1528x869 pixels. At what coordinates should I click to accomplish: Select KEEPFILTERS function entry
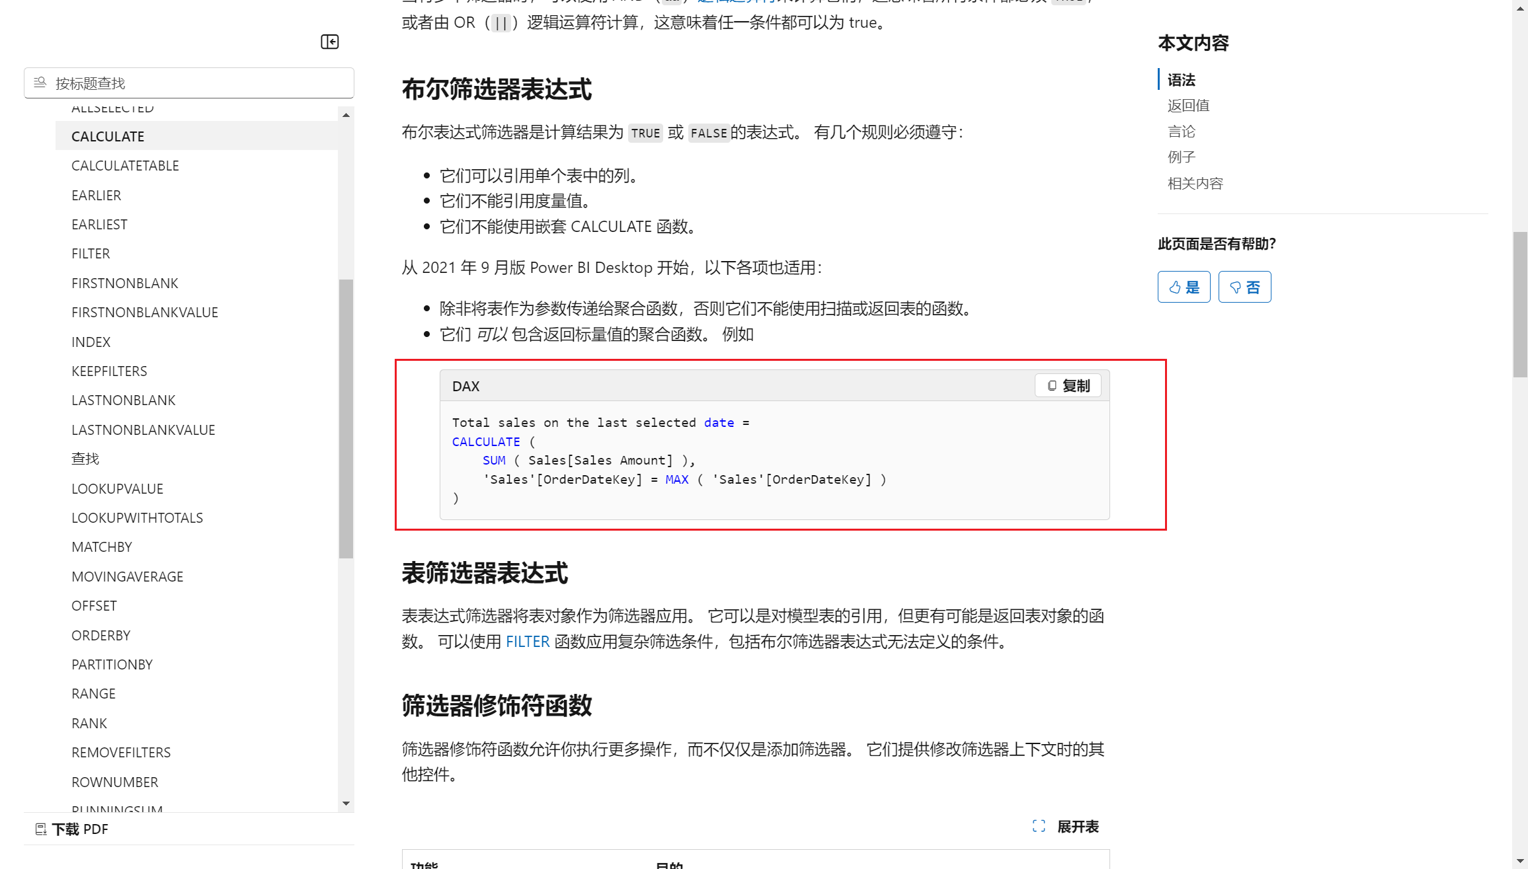coord(109,371)
